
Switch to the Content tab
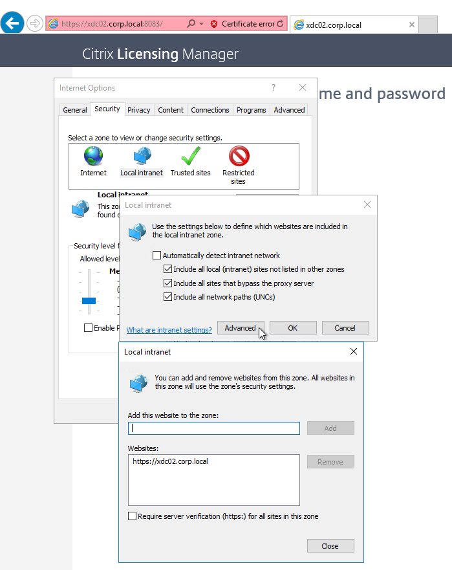coord(171,110)
